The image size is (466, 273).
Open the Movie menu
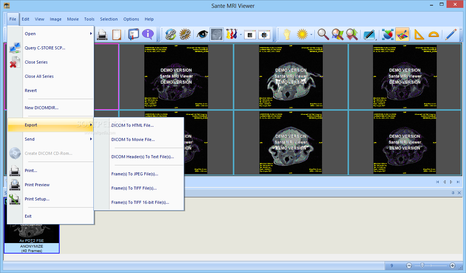pos(73,19)
